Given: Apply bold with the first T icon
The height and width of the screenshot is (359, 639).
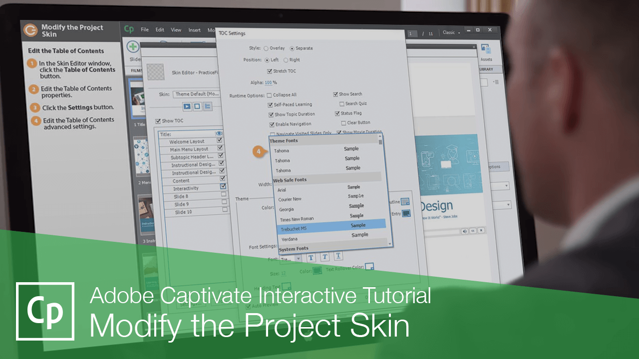Looking at the screenshot, I should 311,257.
